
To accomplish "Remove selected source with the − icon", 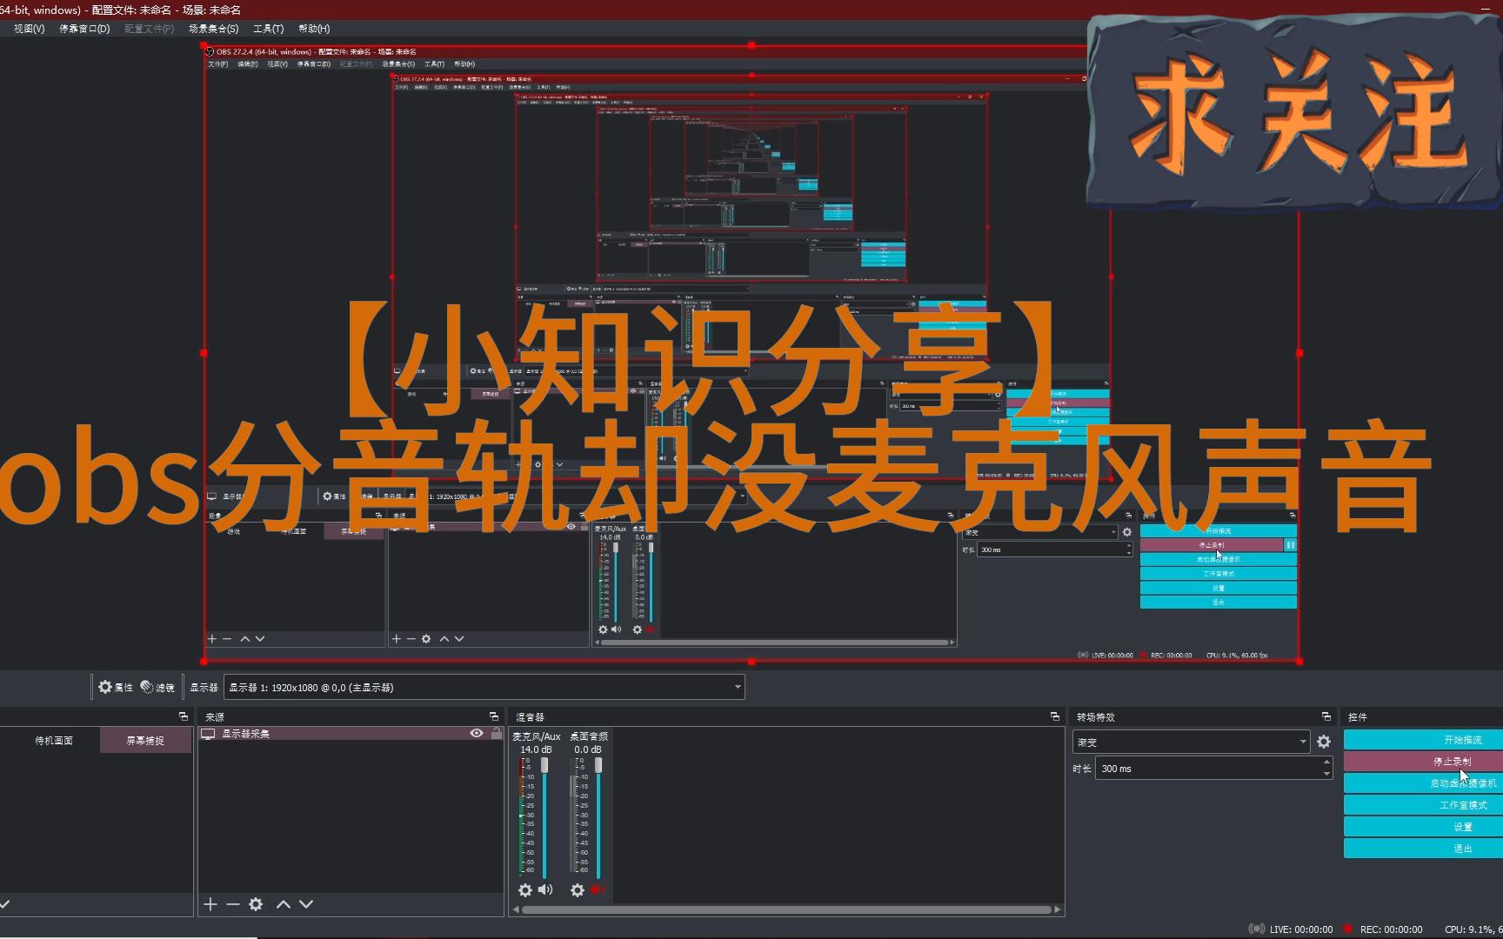I will coord(232,904).
